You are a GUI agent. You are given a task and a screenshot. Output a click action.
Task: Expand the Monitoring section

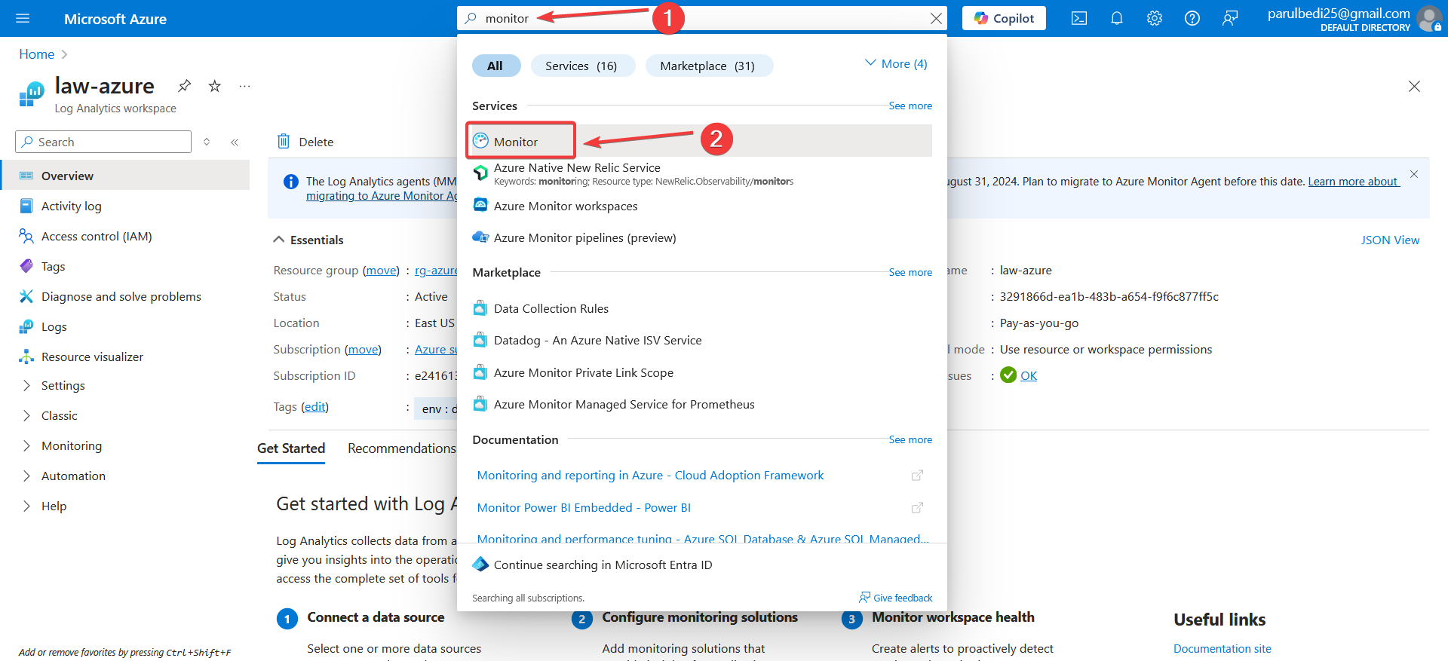click(125, 445)
